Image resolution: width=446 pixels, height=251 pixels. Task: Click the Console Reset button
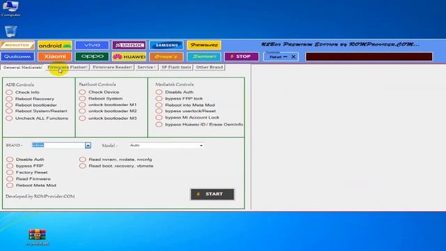tap(275, 57)
